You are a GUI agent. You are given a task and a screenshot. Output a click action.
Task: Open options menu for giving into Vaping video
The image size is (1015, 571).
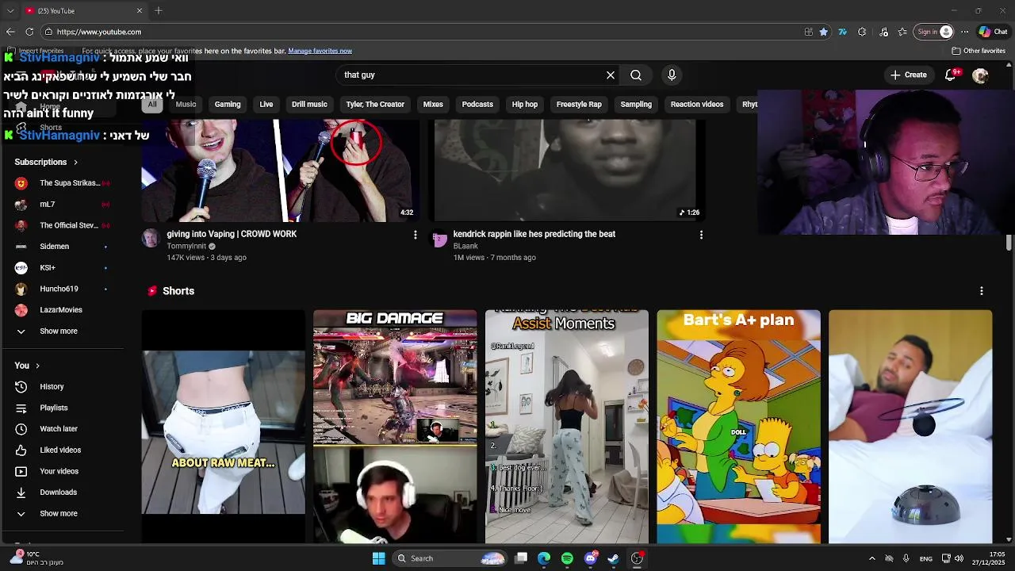pos(415,235)
